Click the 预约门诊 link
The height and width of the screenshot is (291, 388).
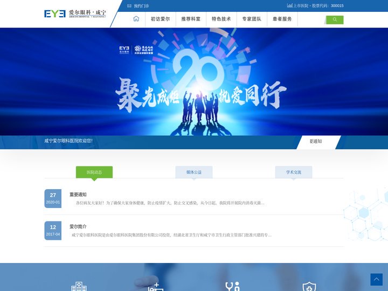(x=141, y=6)
